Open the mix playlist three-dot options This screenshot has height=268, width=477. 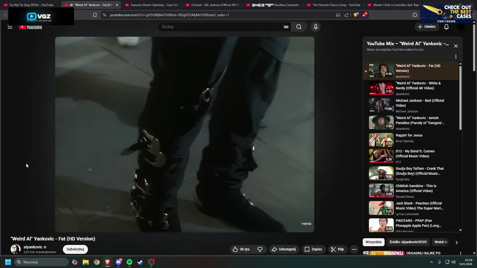(456, 57)
